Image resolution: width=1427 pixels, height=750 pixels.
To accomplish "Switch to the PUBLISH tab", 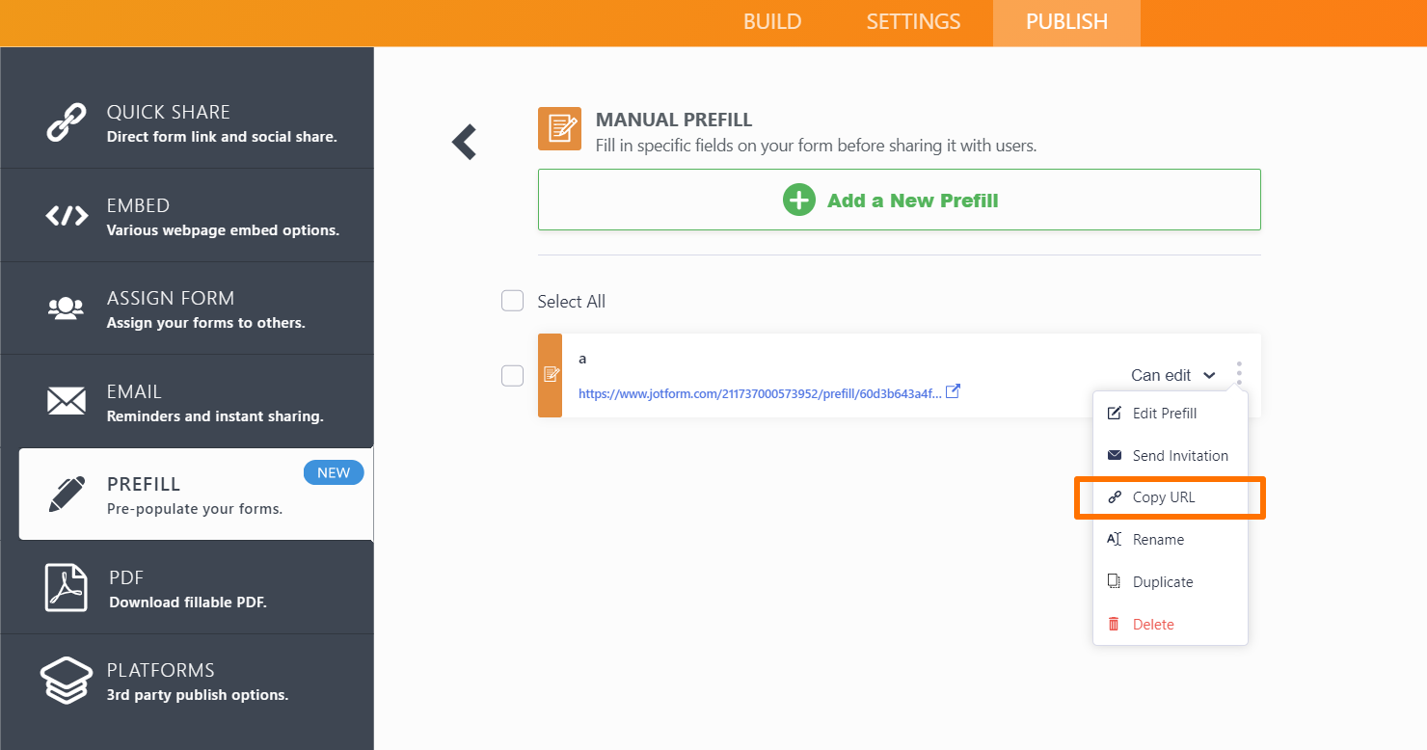I will coord(1066,22).
